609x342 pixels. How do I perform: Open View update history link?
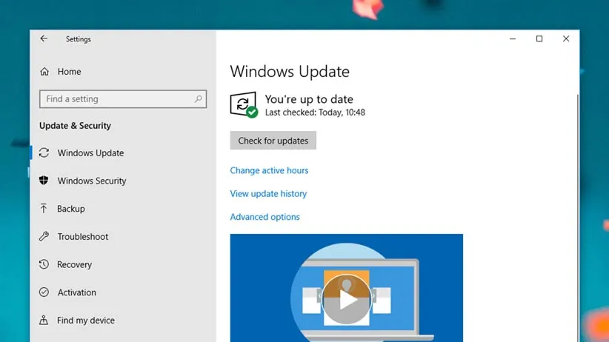point(268,194)
